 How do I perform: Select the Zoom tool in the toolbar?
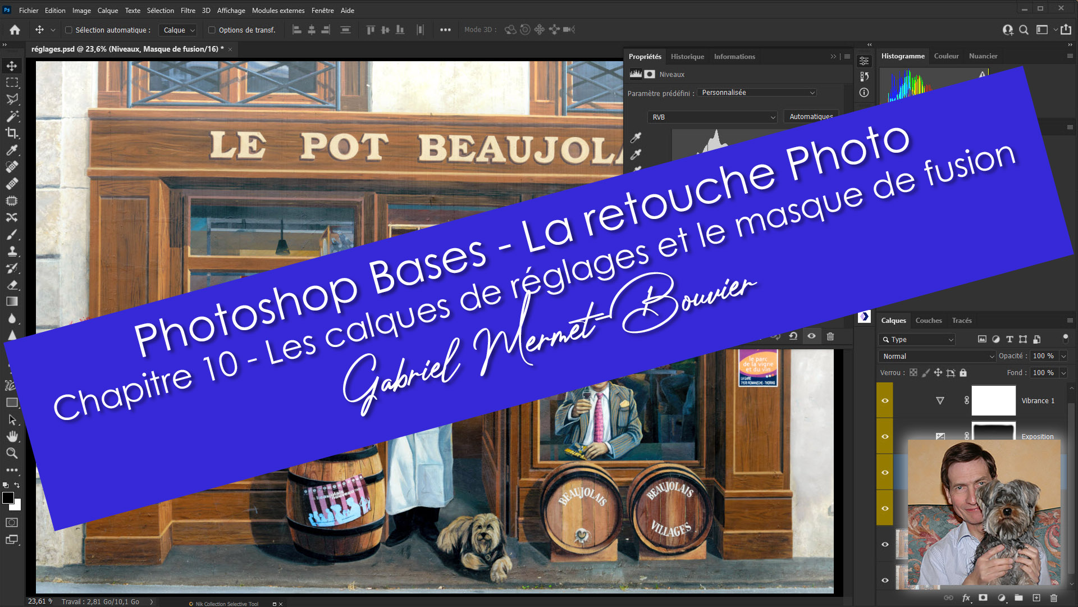click(x=12, y=453)
